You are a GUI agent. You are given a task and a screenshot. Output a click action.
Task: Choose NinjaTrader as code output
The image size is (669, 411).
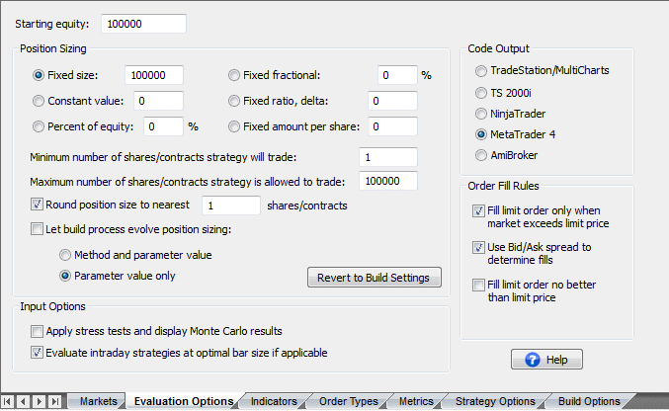coord(481,114)
